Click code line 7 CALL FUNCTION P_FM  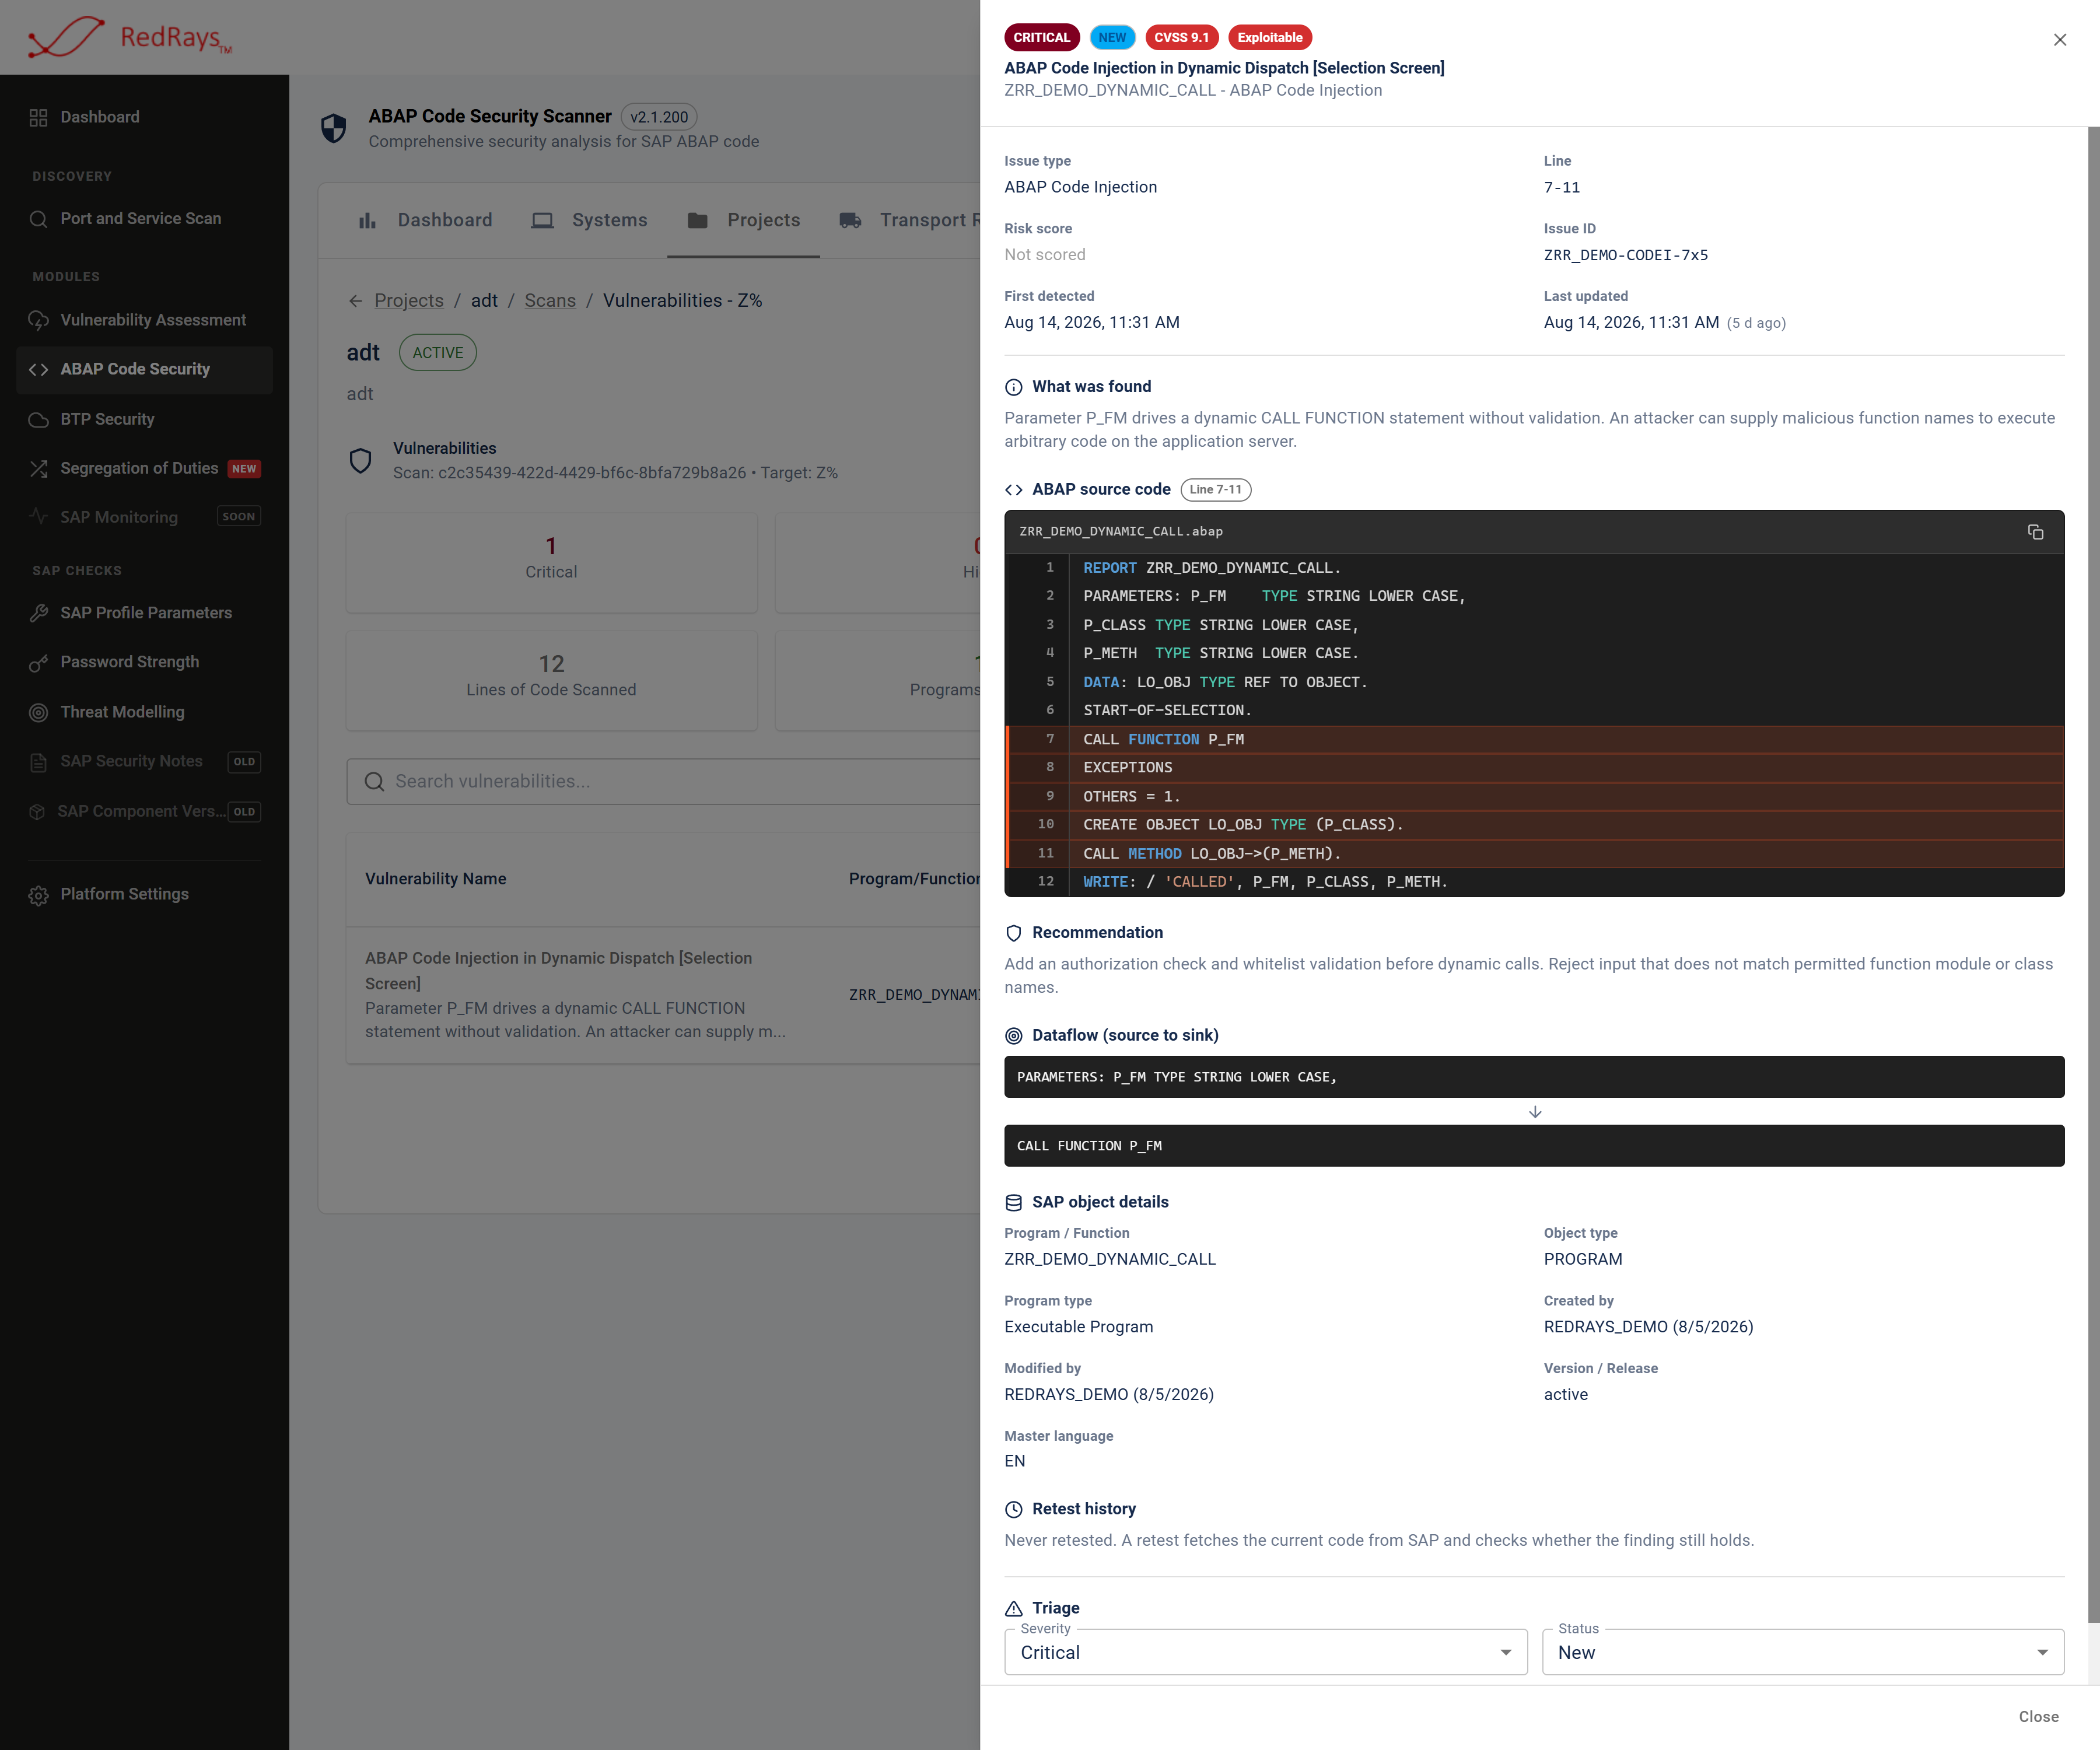1535,740
